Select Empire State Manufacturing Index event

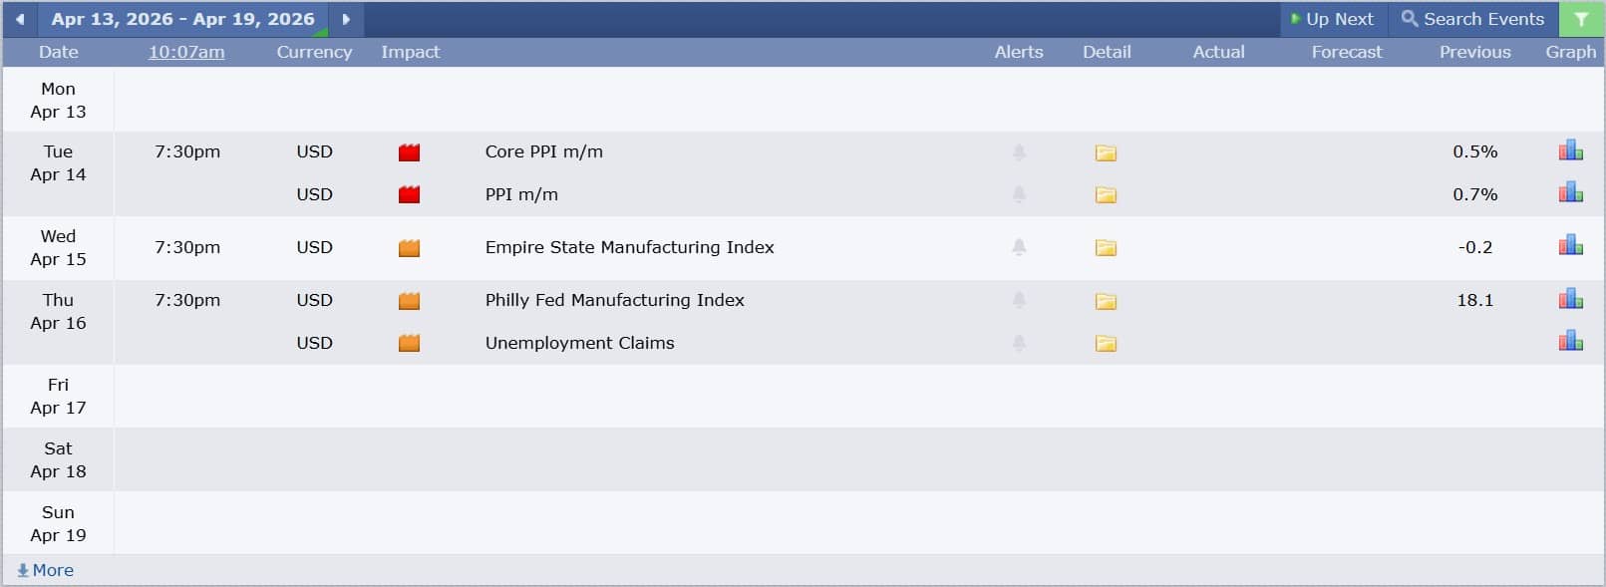(629, 247)
